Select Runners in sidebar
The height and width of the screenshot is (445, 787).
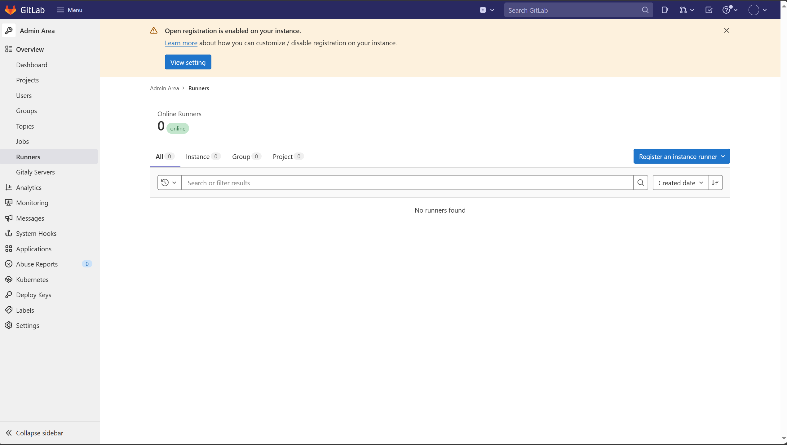coord(49,157)
